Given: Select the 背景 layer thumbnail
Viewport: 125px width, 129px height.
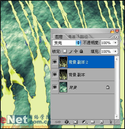Looking at the screenshot, I should (x=63, y=87).
